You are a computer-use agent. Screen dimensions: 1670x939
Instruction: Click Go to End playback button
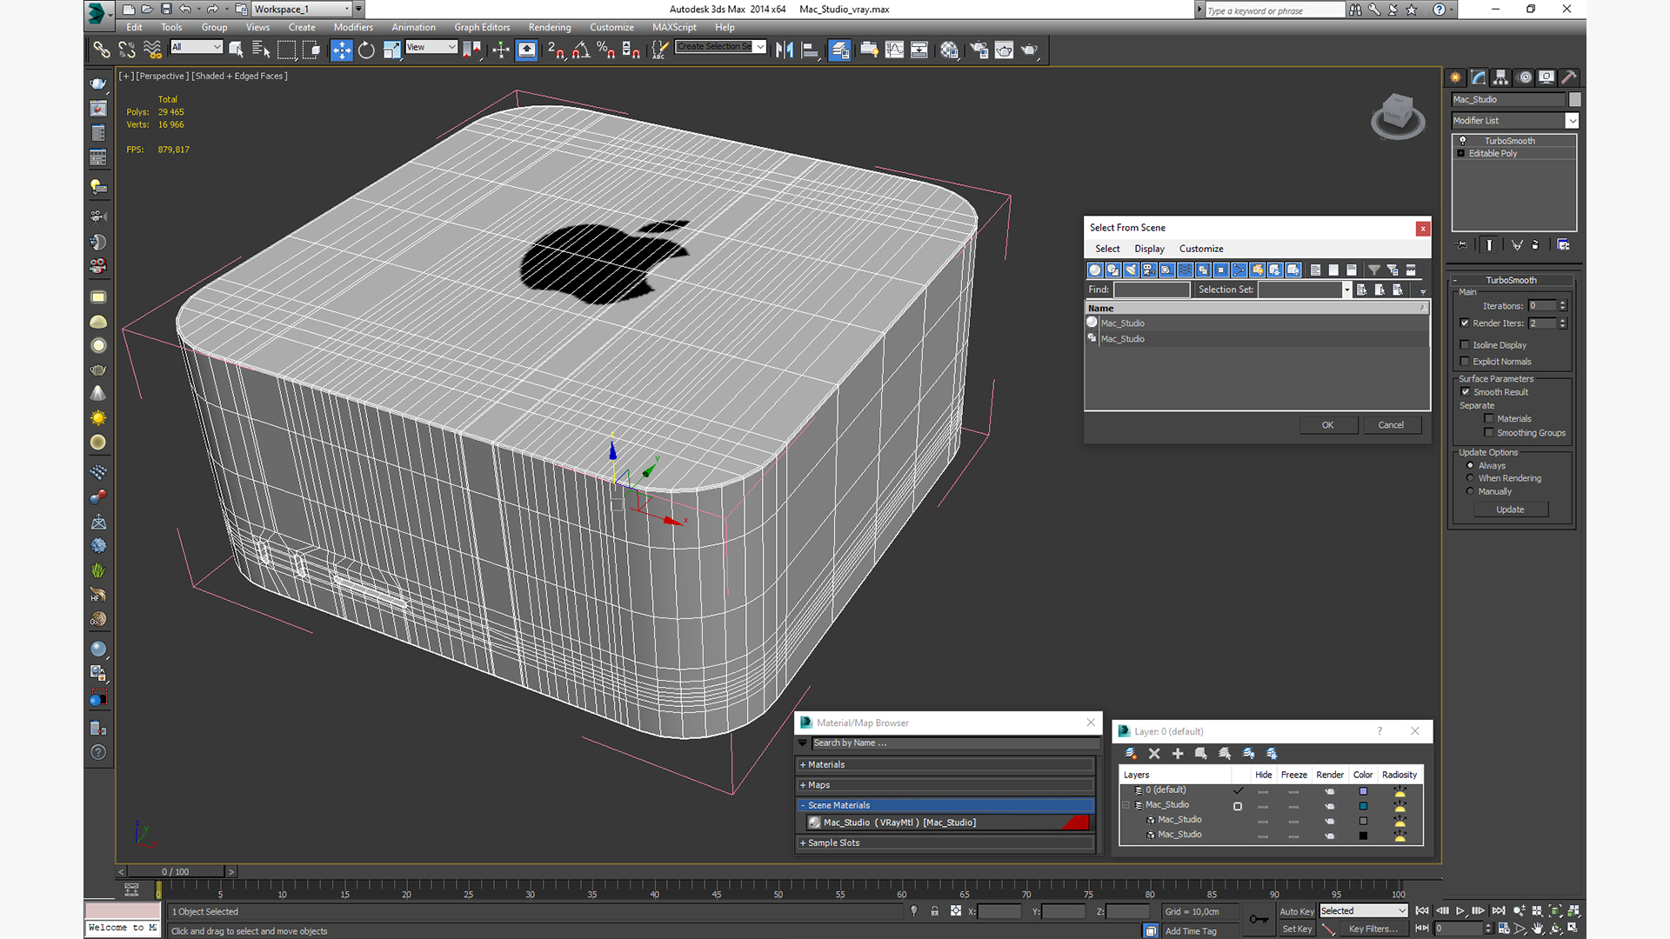1499,911
